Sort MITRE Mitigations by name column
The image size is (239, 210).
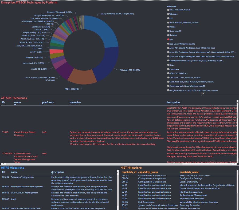[x=14, y=172]
